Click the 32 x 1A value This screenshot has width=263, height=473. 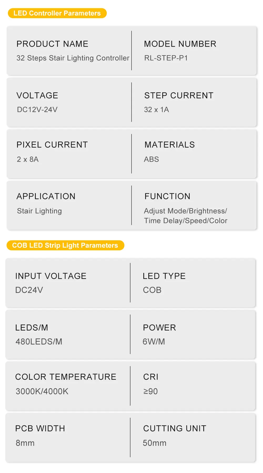point(156,109)
